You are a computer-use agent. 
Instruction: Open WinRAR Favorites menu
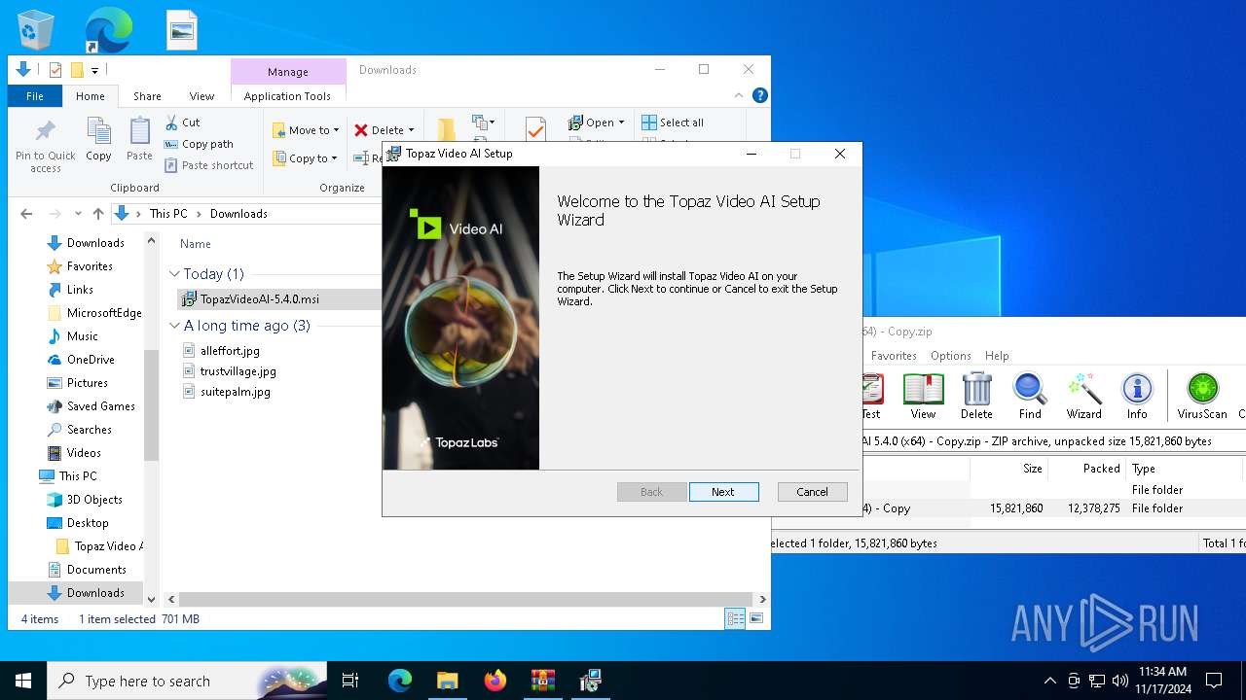(x=893, y=356)
